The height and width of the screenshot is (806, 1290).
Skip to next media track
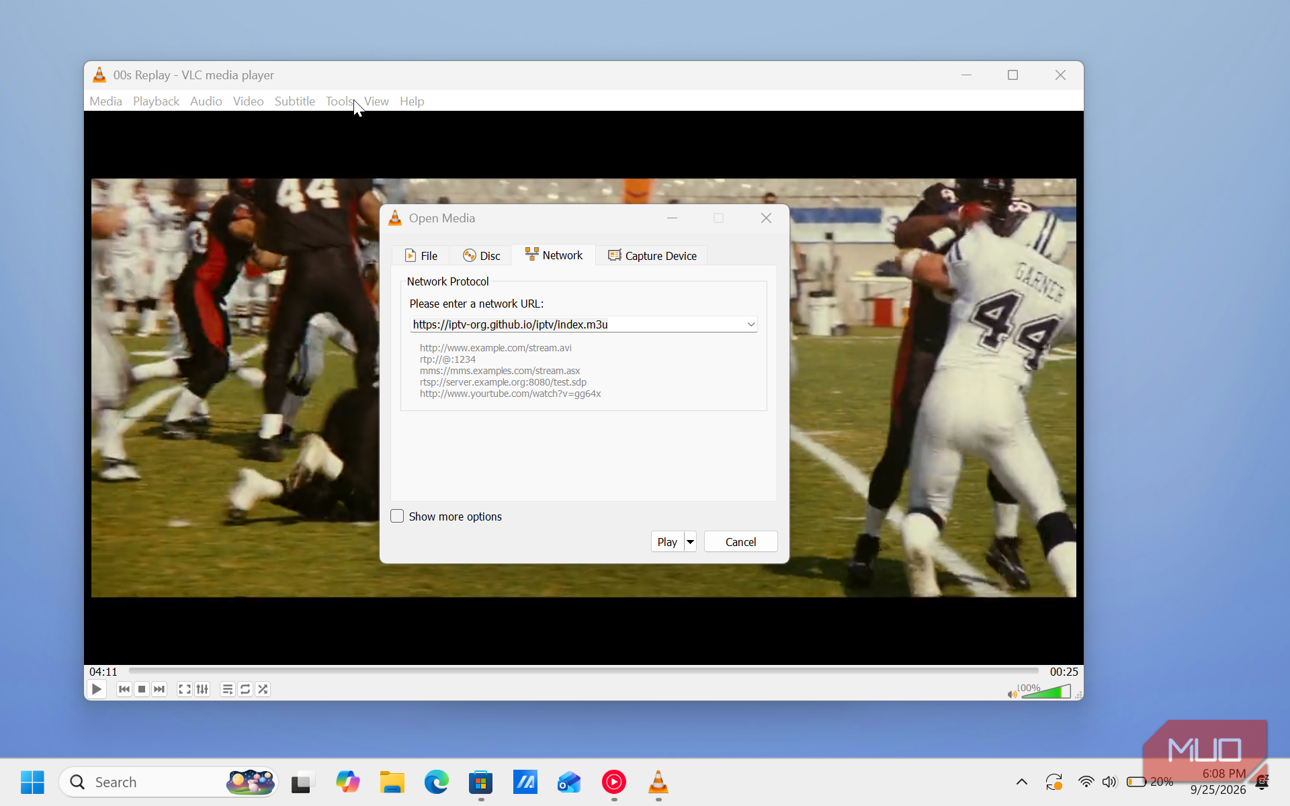click(x=159, y=689)
